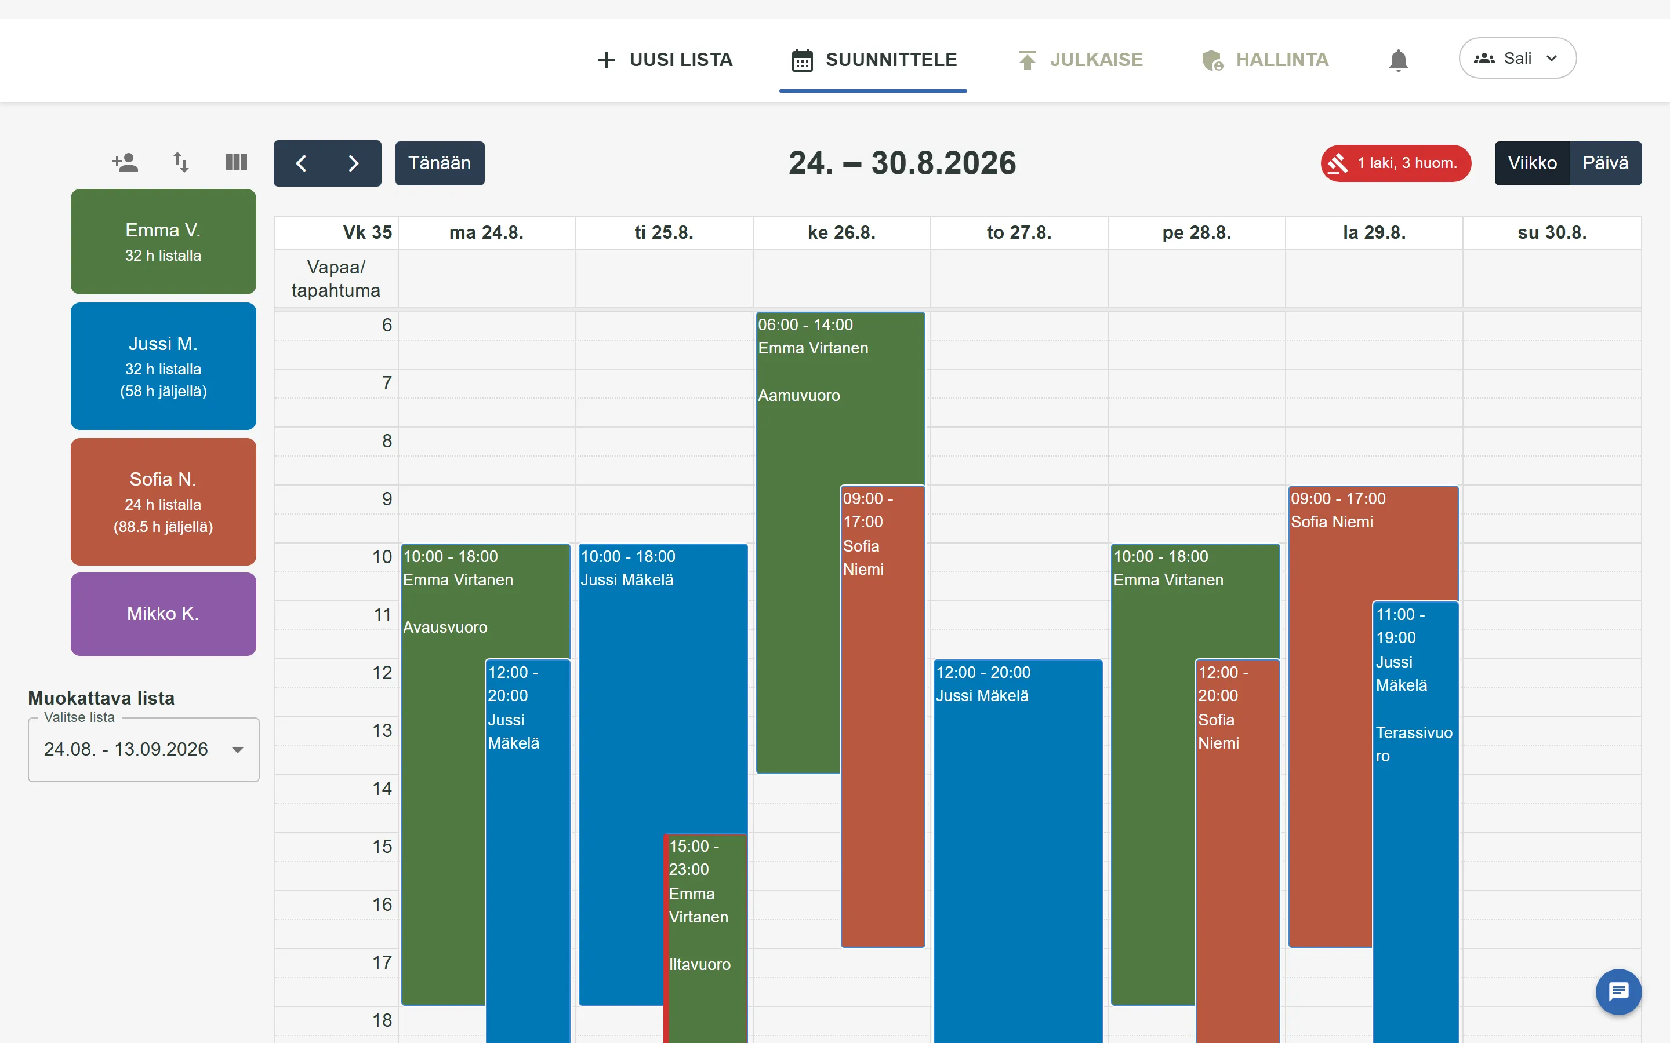Expand the Valitse lista dropdown

[144, 749]
